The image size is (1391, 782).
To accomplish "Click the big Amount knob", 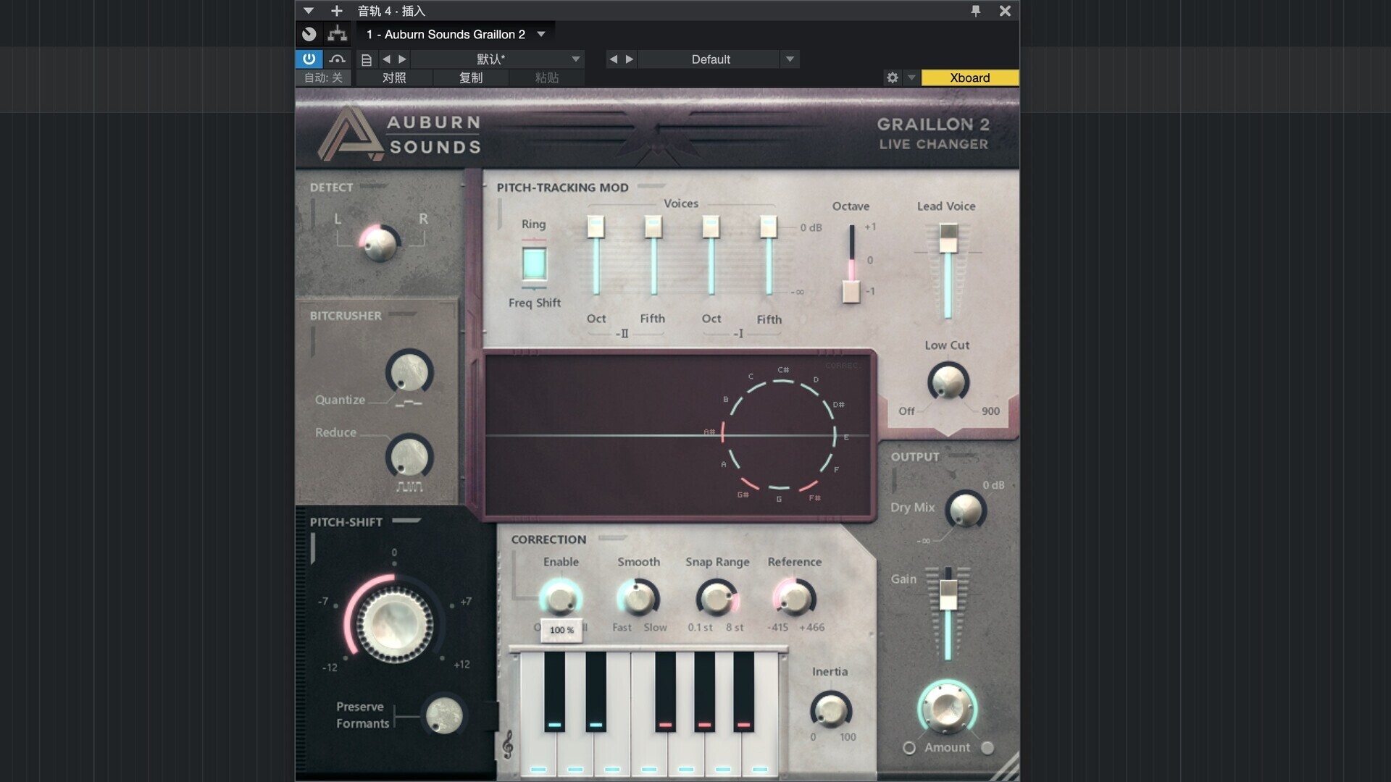I will pos(947,707).
